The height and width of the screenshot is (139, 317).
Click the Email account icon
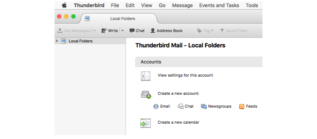coord(156,107)
